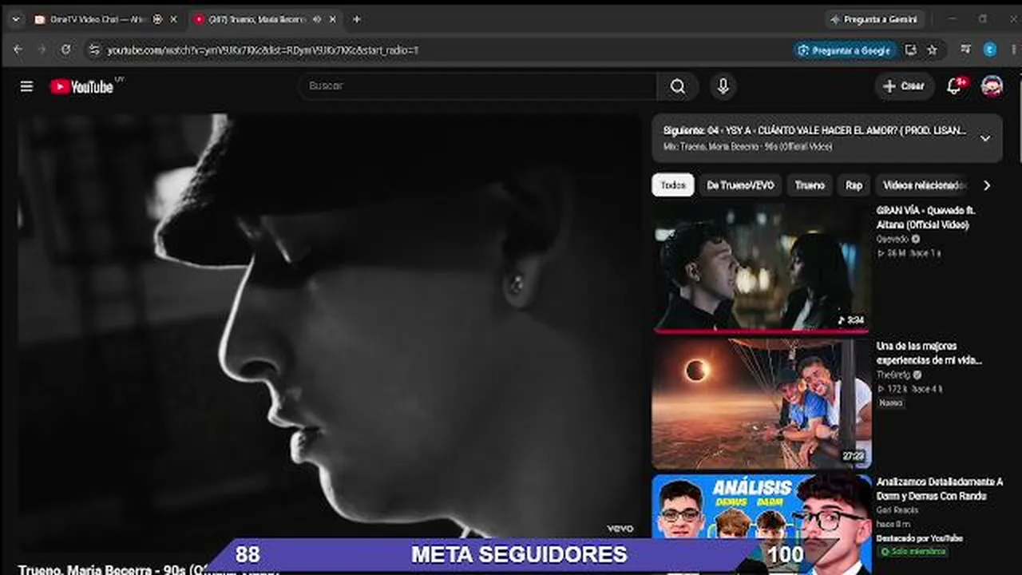Open the YouTube guide hamburger menu
Viewport: 1022px width, 575px height.
click(x=26, y=86)
